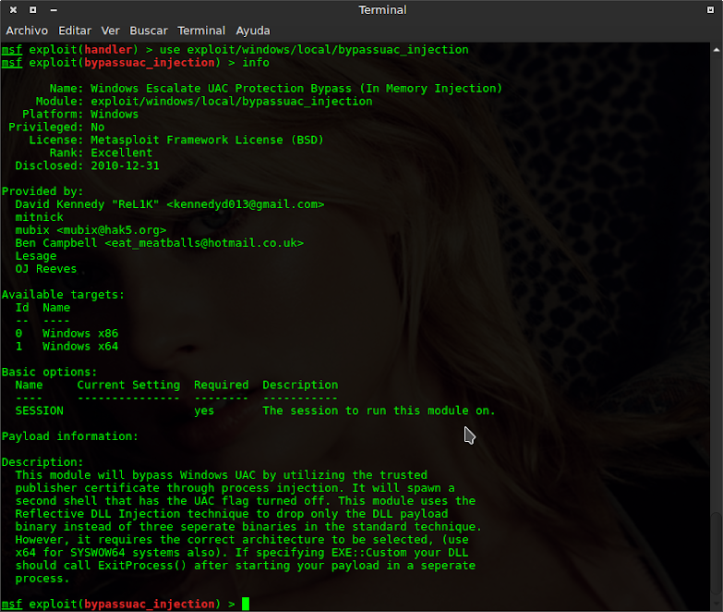Click the 'Privileged: No' line
Viewport: 723px width, 612px height.
click(56, 127)
